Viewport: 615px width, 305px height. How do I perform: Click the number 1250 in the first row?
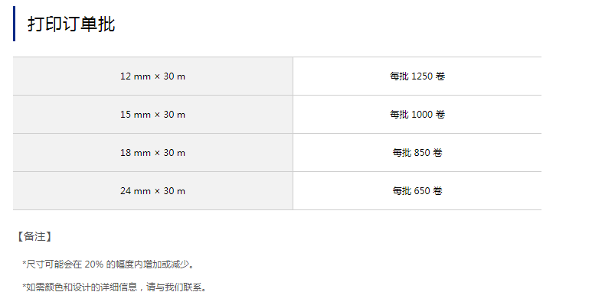click(x=422, y=76)
